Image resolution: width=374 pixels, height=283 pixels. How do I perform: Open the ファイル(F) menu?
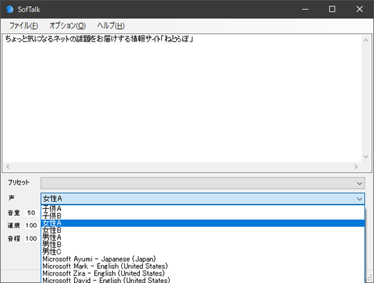click(x=24, y=26)
